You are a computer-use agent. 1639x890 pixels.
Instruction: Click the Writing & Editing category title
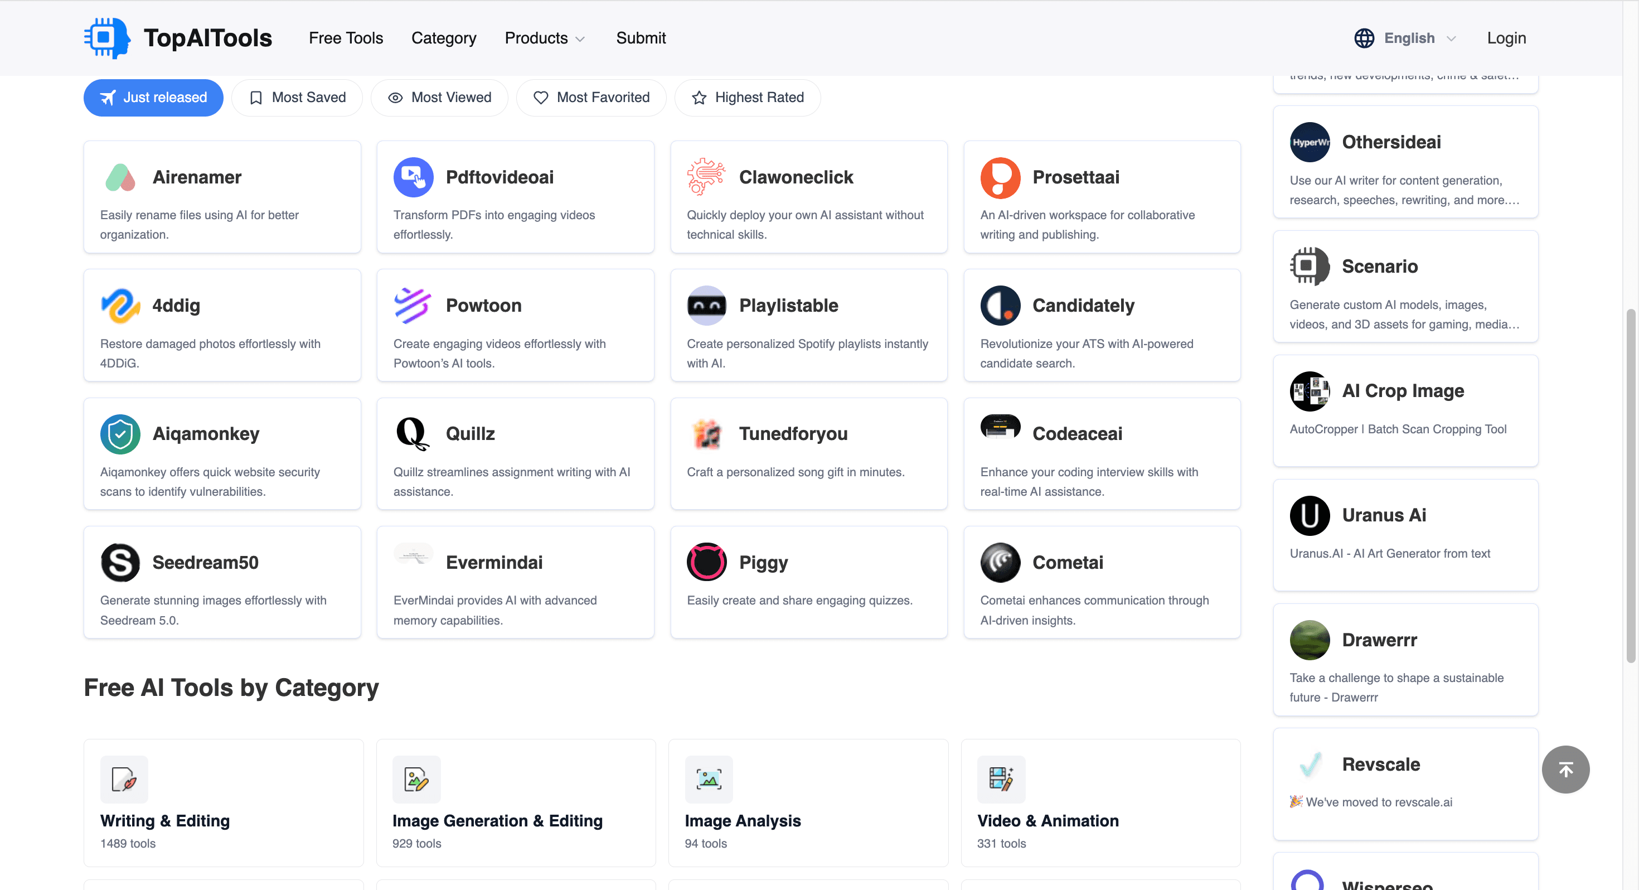click(165, 821)
